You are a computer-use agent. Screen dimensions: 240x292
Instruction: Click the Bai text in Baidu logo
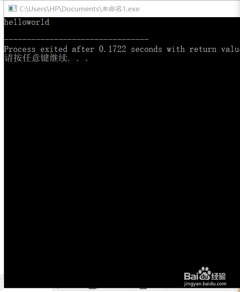[x=191, y=276]
